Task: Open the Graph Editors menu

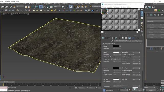Action: [x=48, y=4]
